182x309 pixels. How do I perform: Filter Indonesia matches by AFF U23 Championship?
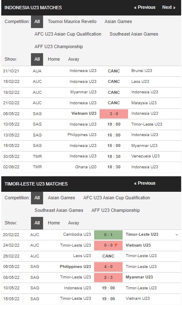[x=59, y=47]
